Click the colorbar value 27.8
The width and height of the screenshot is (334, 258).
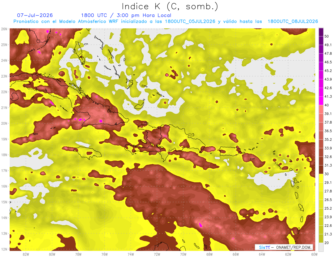pos(328,191)
